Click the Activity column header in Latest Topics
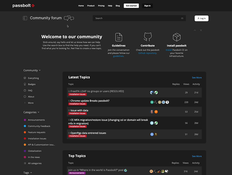232x175 pixels. point(196,84)
